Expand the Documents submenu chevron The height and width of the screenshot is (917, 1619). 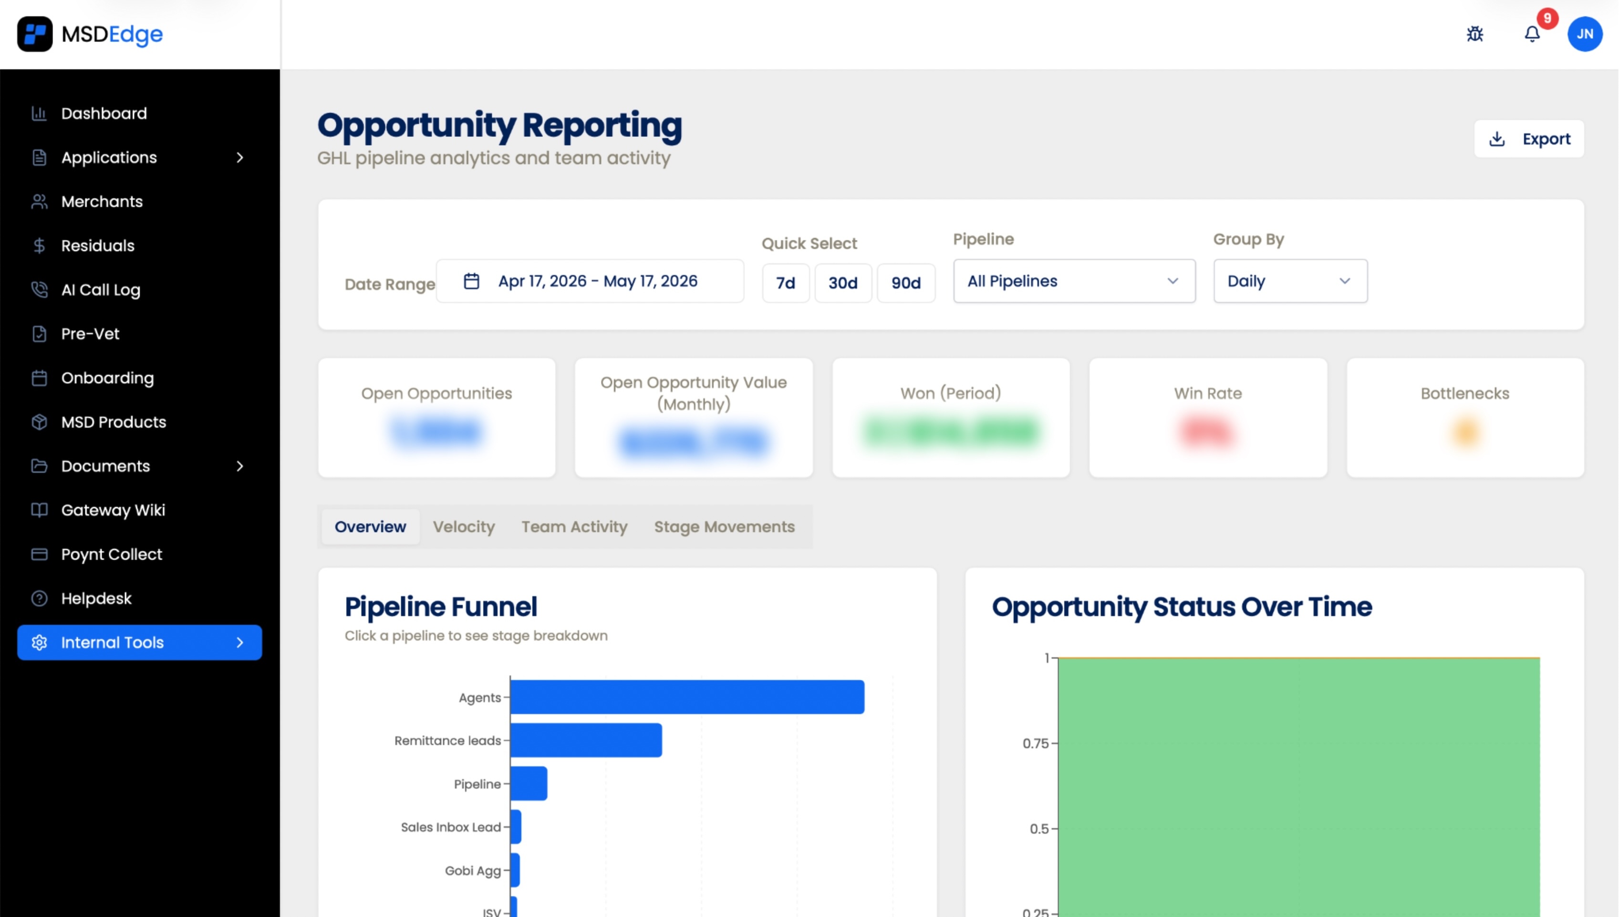[x=239, y=466]
